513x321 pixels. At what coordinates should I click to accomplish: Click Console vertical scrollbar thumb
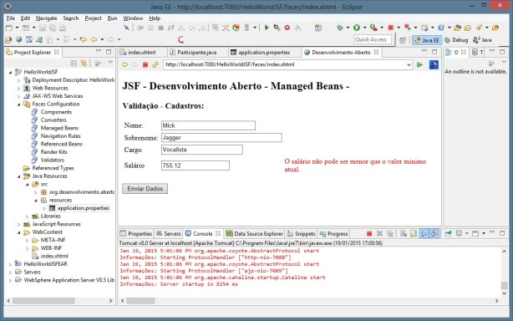[504, 285]
